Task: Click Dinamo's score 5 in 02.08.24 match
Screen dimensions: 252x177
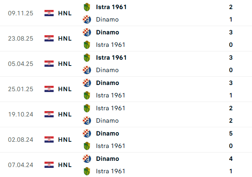Action: (230, 133)
